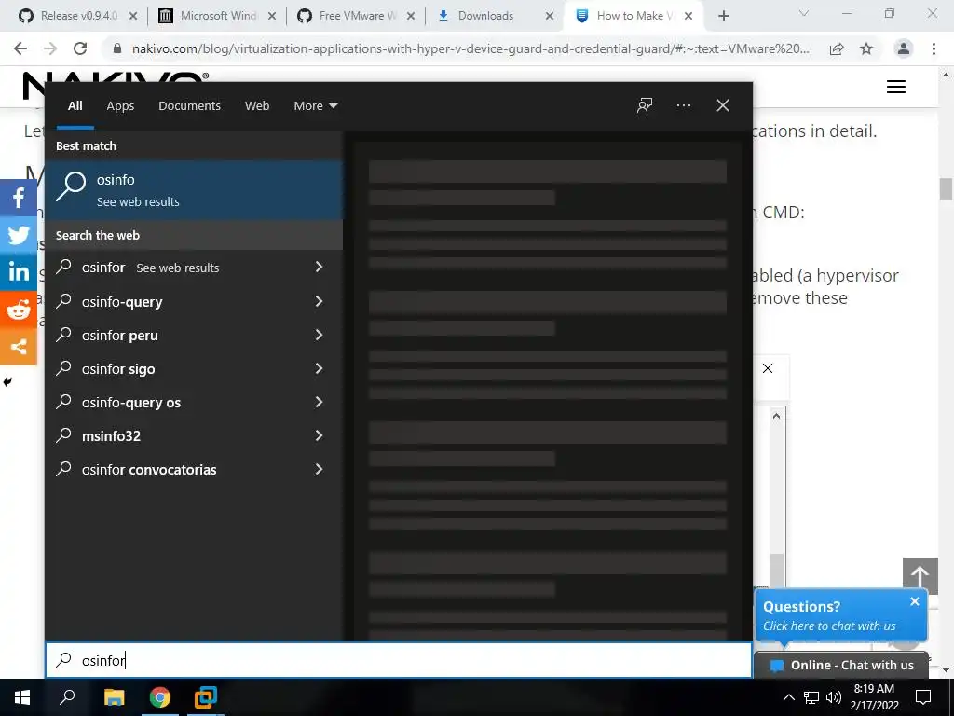Image resolution: width=954 pixels, height=716 pixels.
Task: Open the volume tray icon
Action: click(834, 697)
